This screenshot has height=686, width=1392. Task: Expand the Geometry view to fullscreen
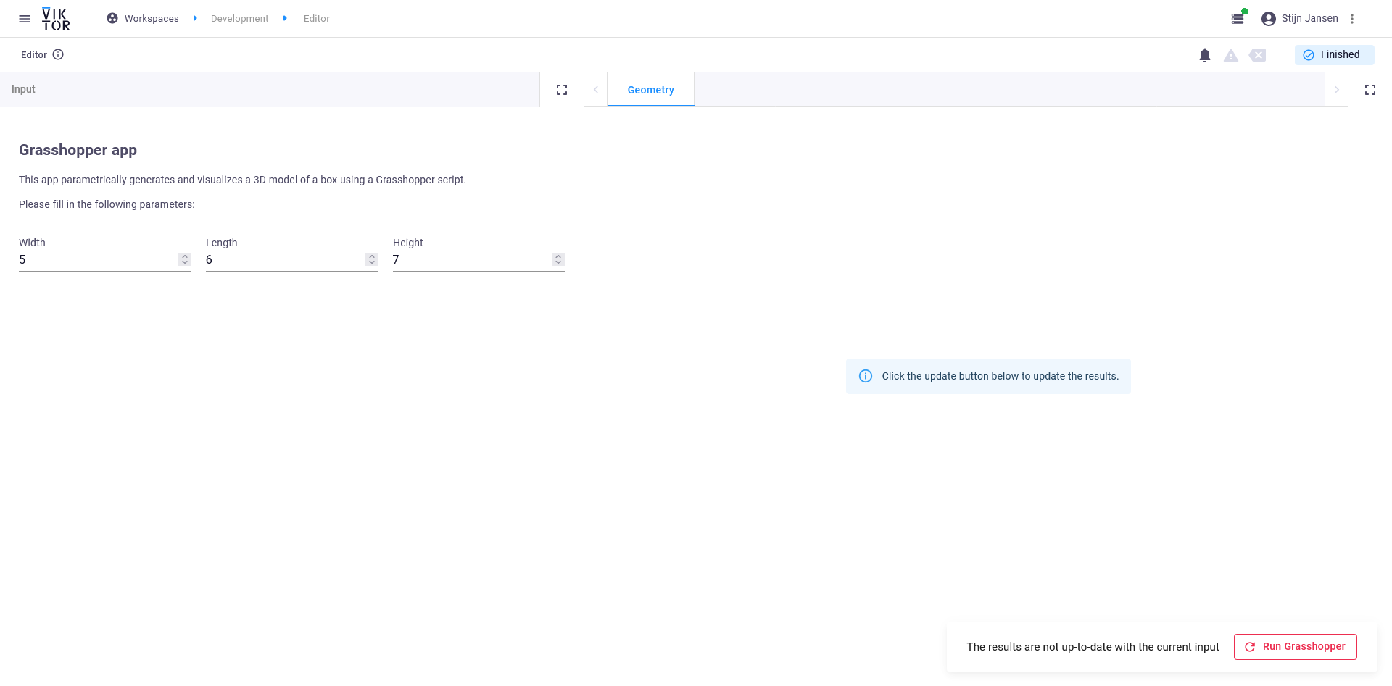[1370, 90]
